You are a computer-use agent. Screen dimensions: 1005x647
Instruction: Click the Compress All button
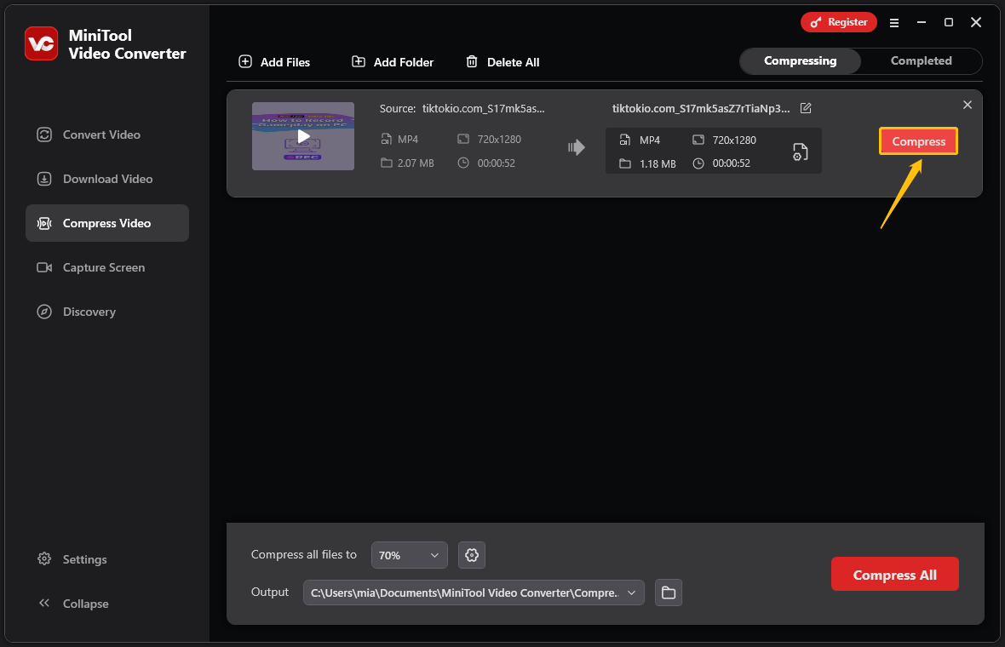(895, 575)
